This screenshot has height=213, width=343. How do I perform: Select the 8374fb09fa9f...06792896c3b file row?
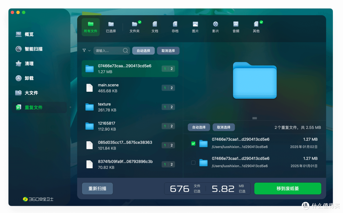click(x=130, y=164)
